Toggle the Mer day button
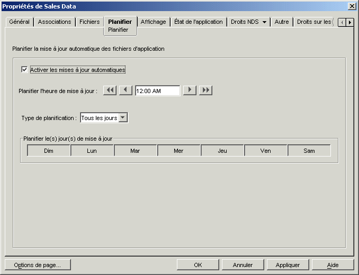Image resolution: width=359 pixels, height=275 pixels. [178, 151]
